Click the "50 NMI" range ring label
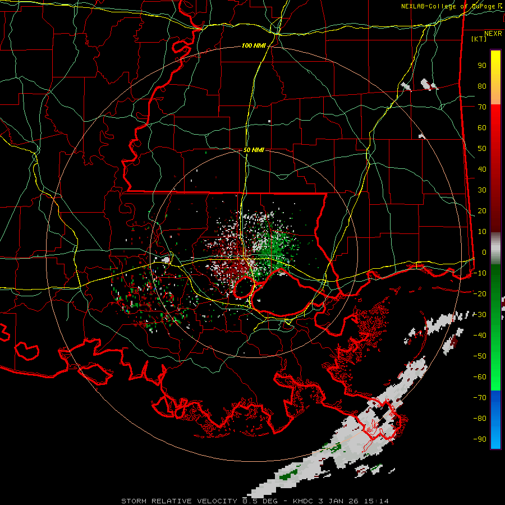 click(x=254, y=150)
